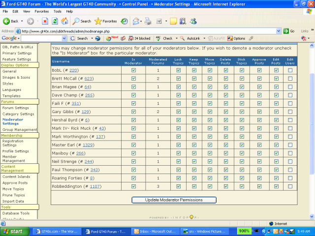Uncheck Approve Posts for Mark Worthington

tap(259, 137)
